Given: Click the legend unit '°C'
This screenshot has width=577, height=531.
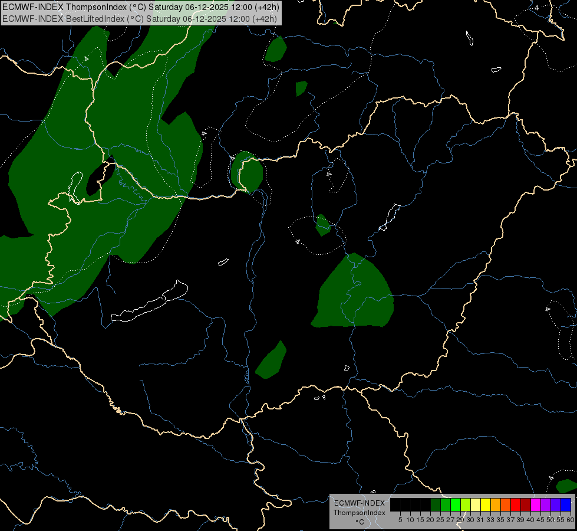Looking at the screenshot, I should 360,522.
